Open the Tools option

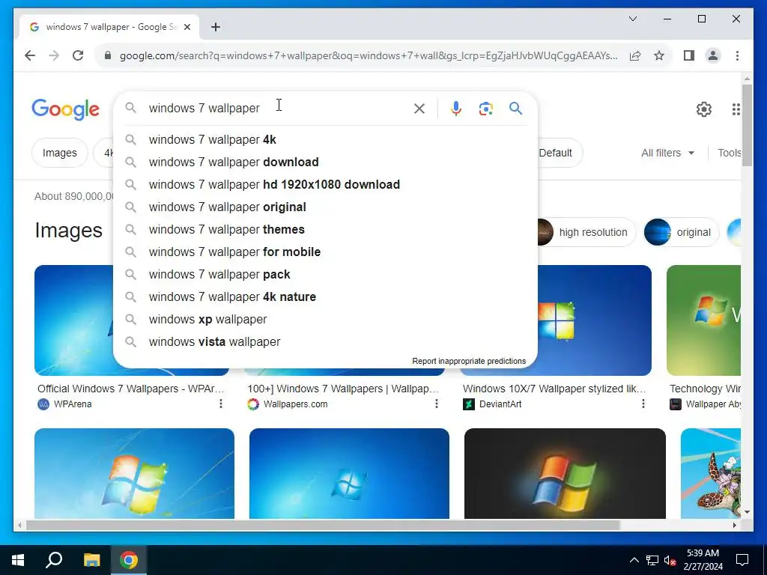click(729, 153)
